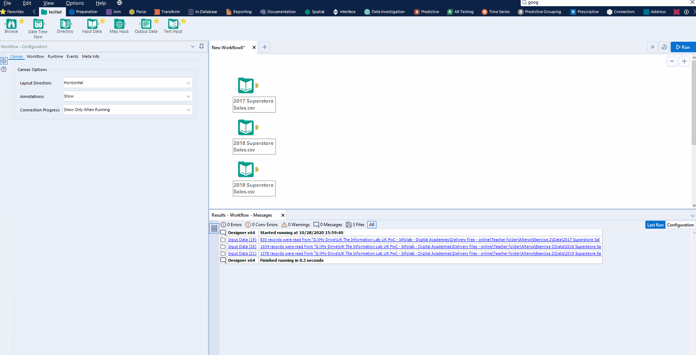This screenshot has width=696, height=355.
Task: Open the Options menu
Action: (75, 3)
